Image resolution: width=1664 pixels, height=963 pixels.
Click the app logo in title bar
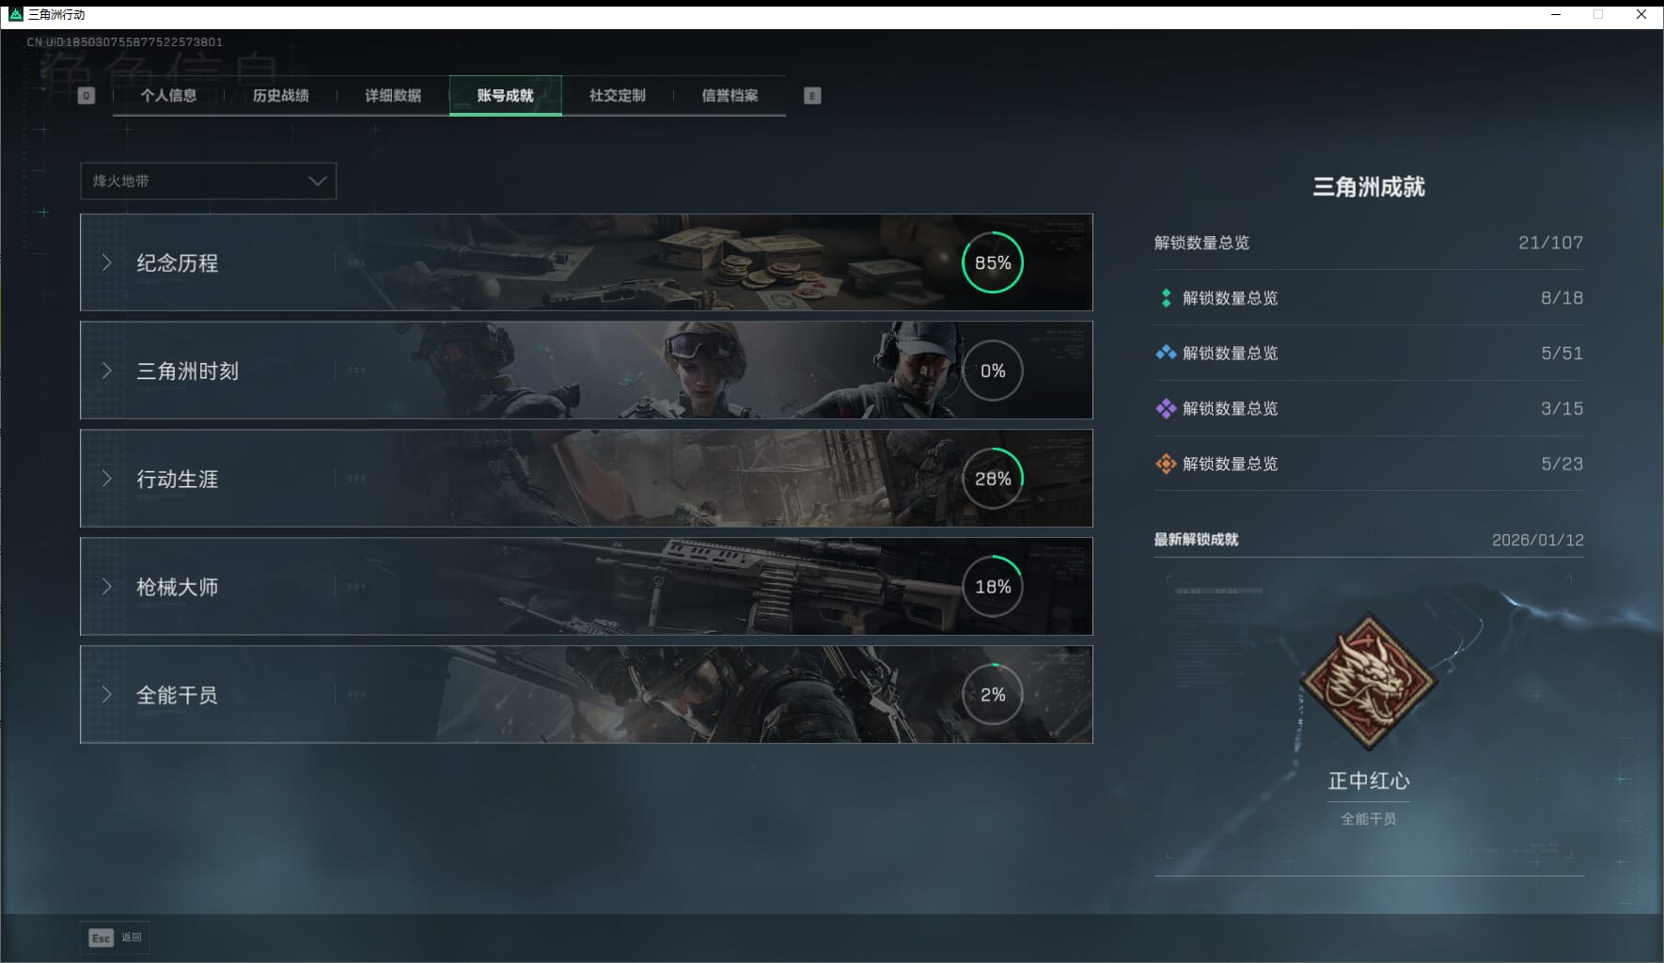pos(15,14)
